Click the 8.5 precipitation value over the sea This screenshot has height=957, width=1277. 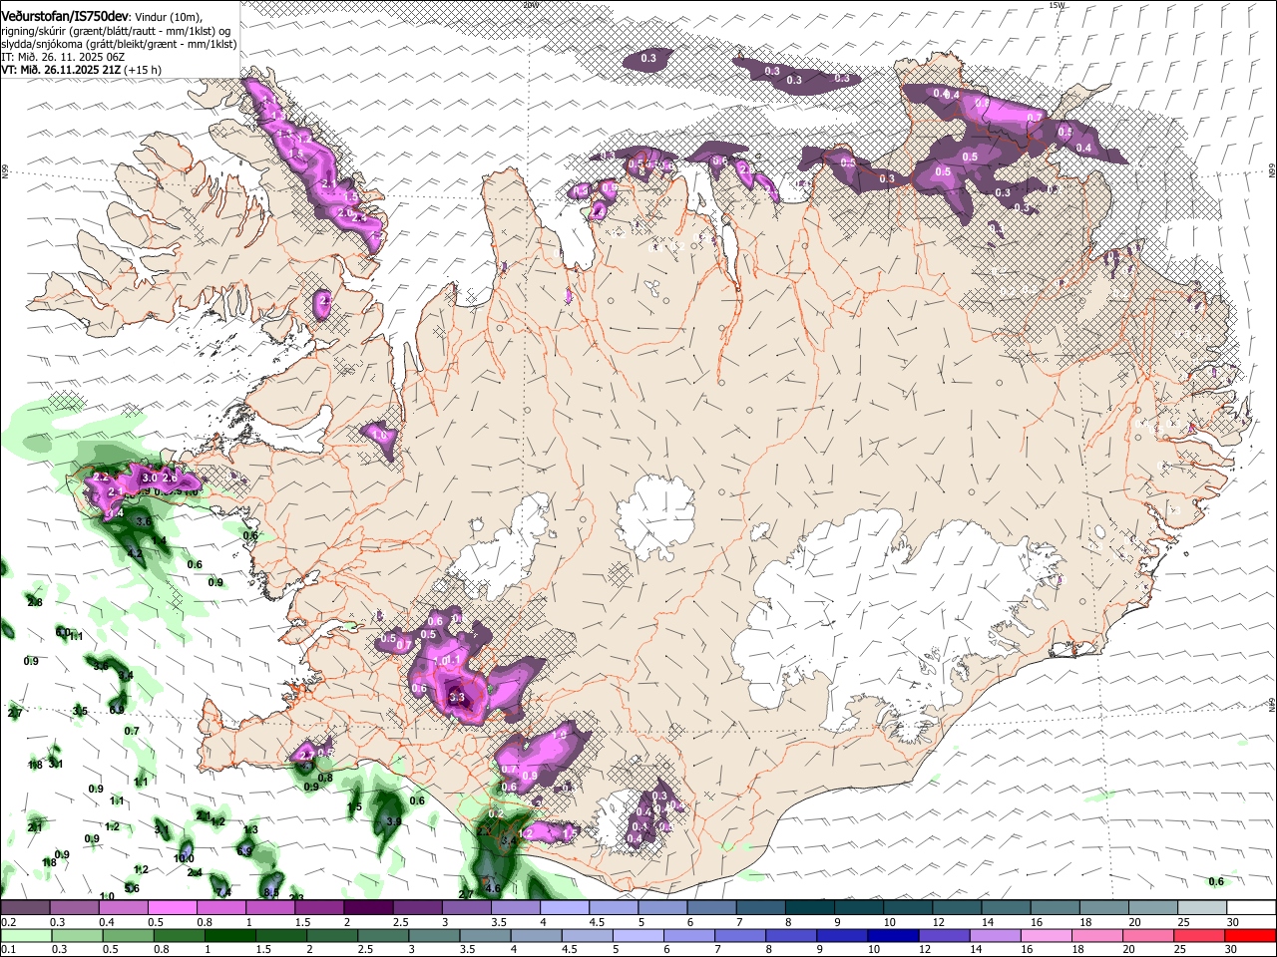pos(270,891)
